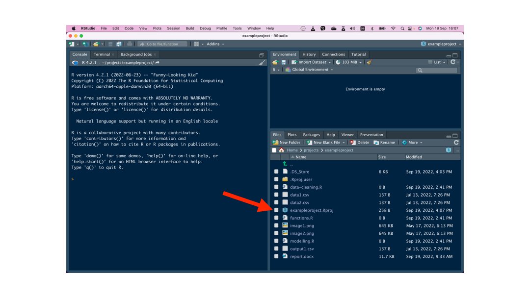Open the Session menu
Viewport: 530px width, 298px height.
pyautogui.click(x=173, y=28)
